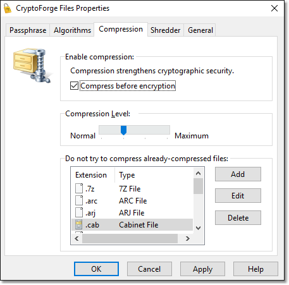Click the Apply button

pos(202,269)
